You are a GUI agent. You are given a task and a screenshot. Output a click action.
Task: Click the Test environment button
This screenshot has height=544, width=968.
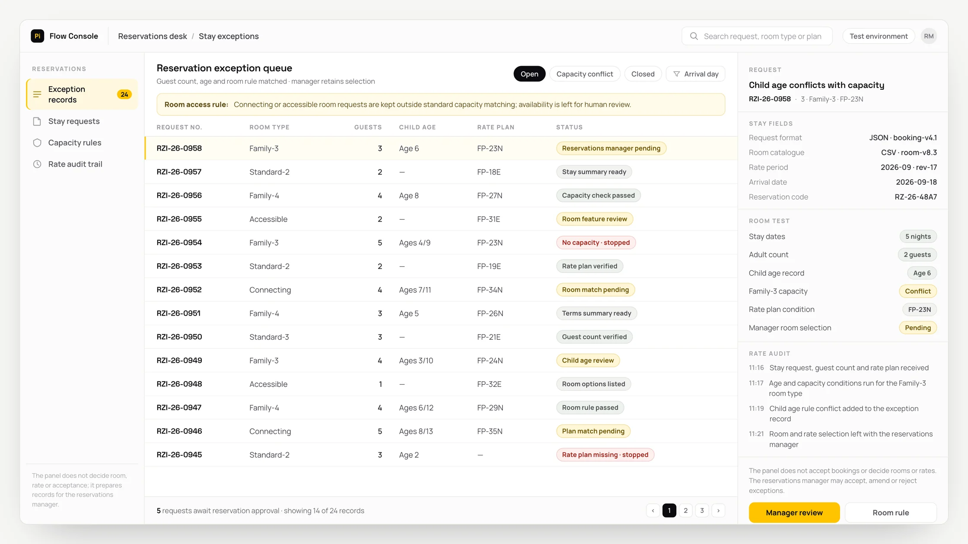(879, 36)
